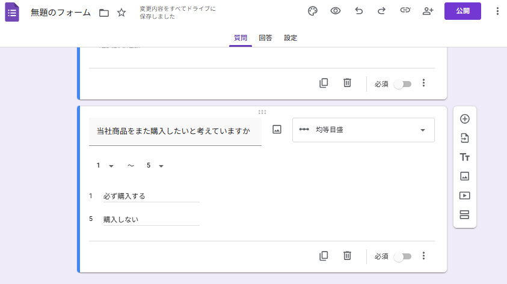Expand the scale maximum value dropdown showing 5
The height and width of the screenshot is (284, 507).
[155, 166]
